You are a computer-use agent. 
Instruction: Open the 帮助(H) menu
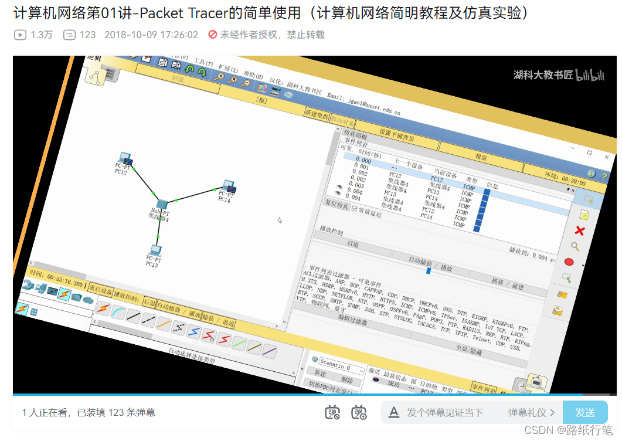pos(253,74)
